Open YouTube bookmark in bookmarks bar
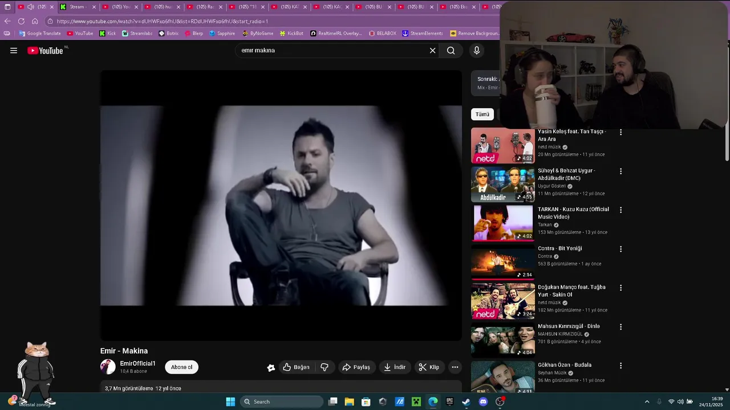The width and height of the screenshot is (730, 410). tap(80, 34)
